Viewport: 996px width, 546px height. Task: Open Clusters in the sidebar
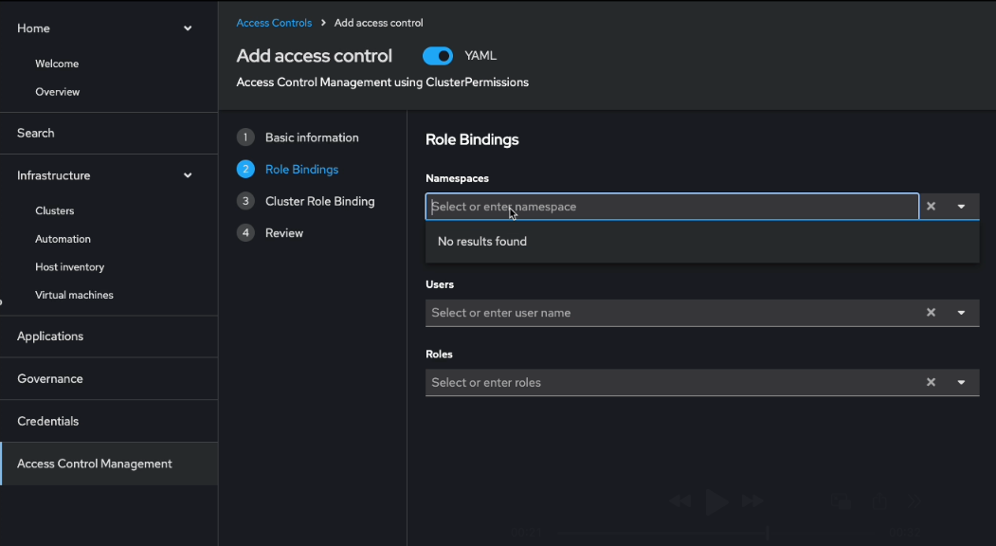[55, 210]
